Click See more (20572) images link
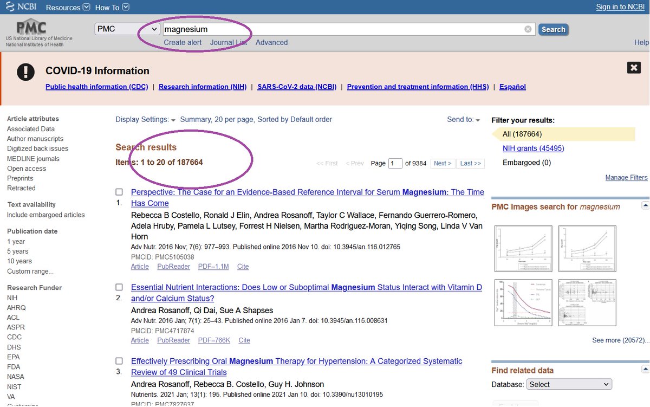The image size is (650, 407). (x=621, y=340)
